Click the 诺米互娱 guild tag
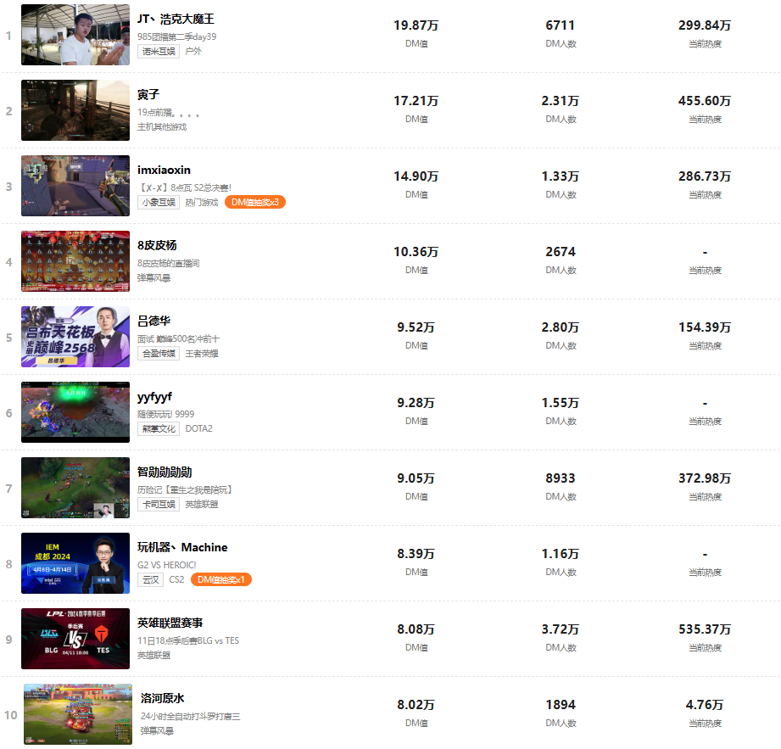This screenshot has height=749, width=781. point(159,52)
